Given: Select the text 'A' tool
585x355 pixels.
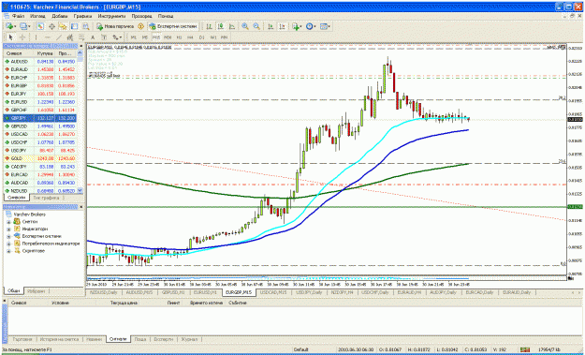Looking at the screenshot, I should (93, 37).
